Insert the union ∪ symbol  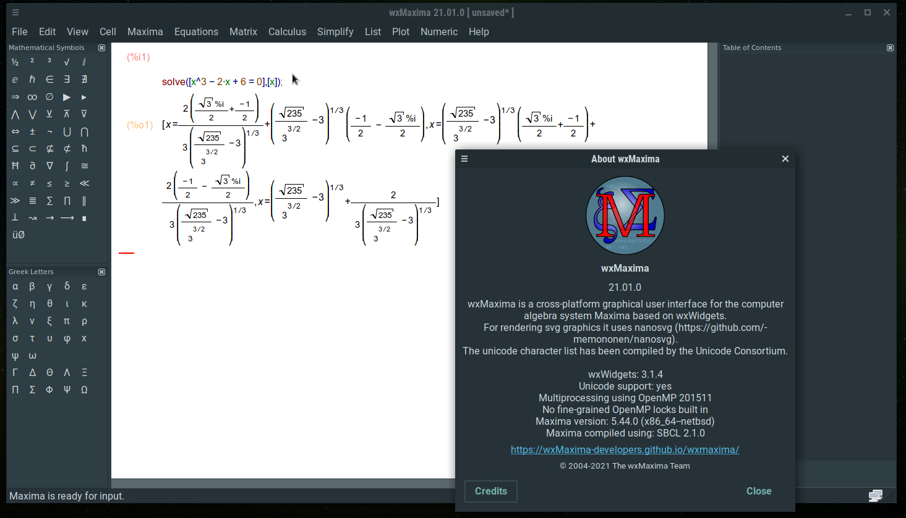(67, 132)
